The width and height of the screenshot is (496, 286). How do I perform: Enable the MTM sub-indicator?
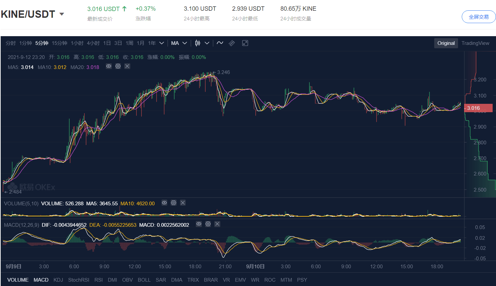pyautogui.click(x=286, y=280)
